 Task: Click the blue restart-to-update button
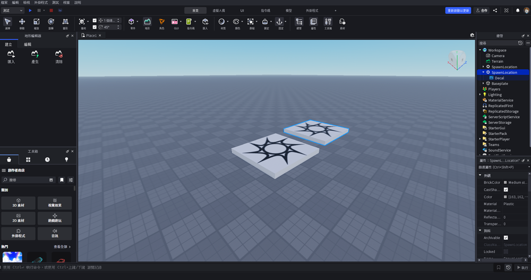pyautogui.click(x=458, y=11)
